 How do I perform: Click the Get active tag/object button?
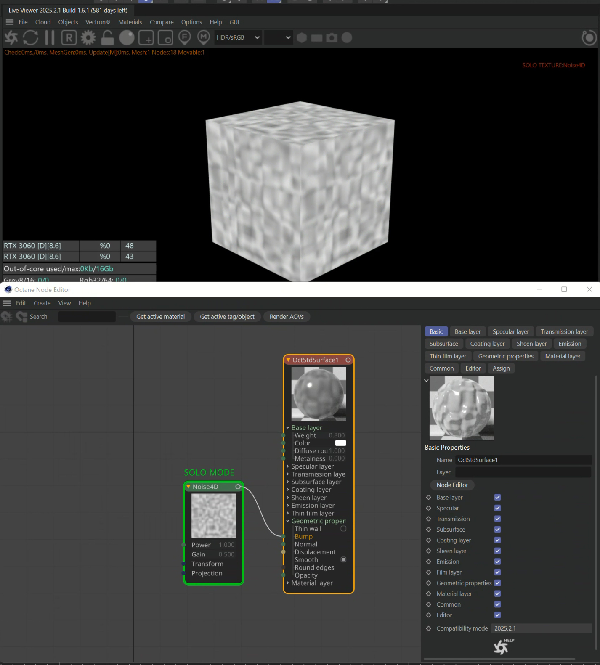(x=227, y=317)
